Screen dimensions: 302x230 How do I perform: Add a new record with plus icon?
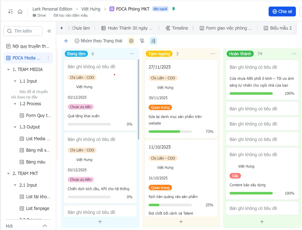pos(66,41)
